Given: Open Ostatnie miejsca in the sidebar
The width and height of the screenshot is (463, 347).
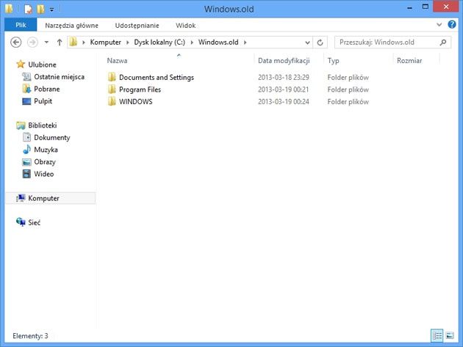Looking at the screenshot, I should coord(59,77).
